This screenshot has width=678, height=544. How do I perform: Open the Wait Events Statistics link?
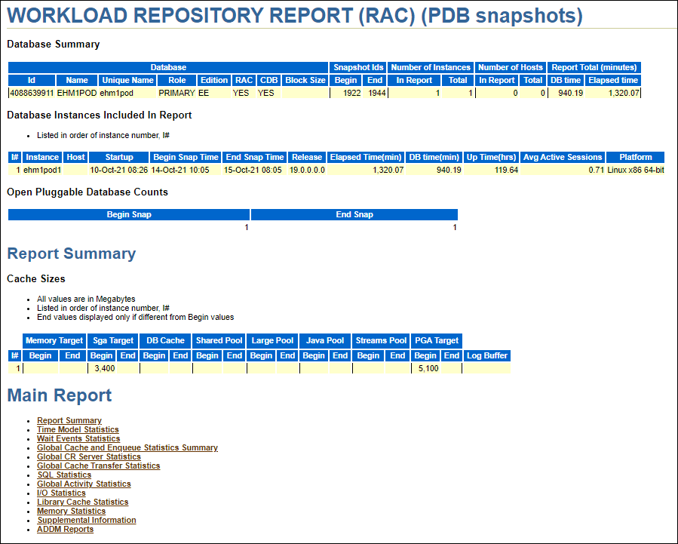pyautogui.click(x=78, y=438)
